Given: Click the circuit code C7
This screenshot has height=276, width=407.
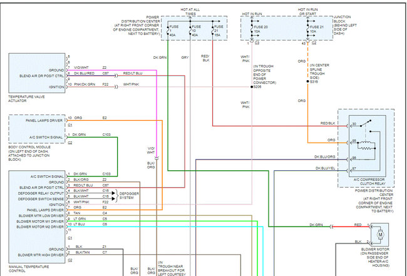Looking at the screenshot, I should tap(105, 252).
